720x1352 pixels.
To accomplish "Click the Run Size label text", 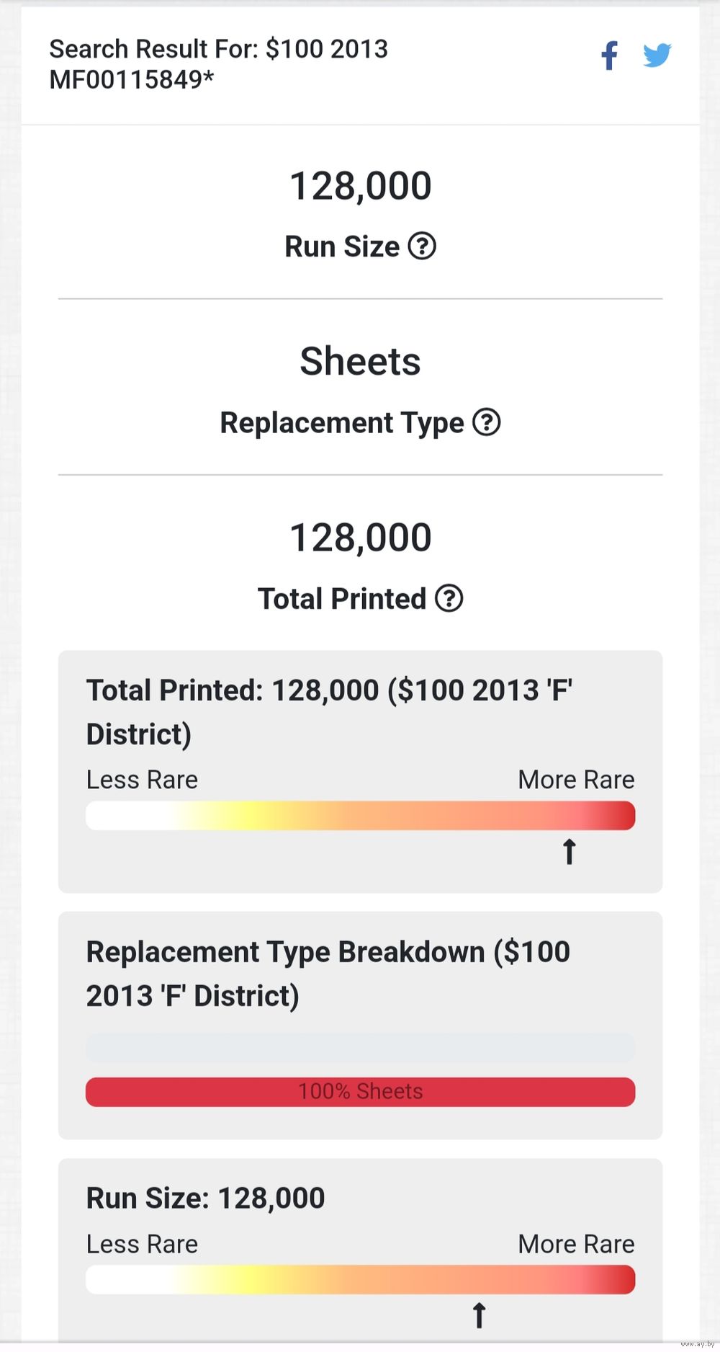I will [x=342, y=246].
